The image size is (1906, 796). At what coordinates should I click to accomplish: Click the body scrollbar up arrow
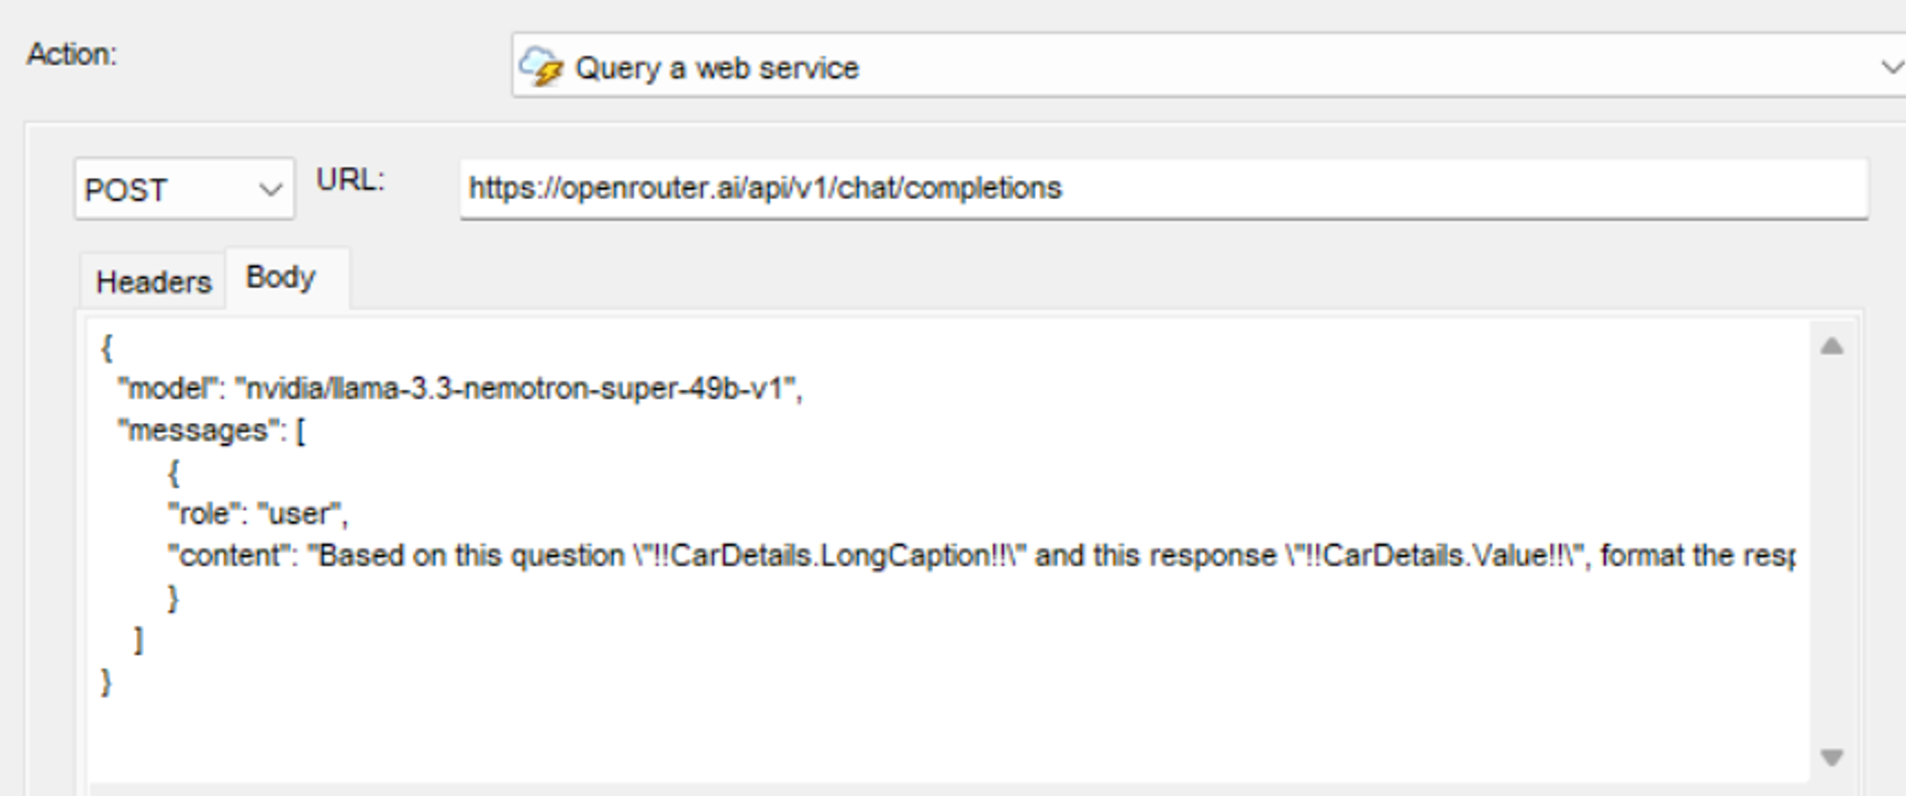pyautogui.click(x=1832, y=346)
